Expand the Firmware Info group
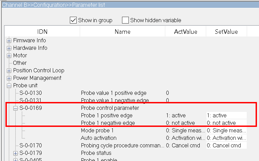Viewport: 259px width, 161px height. click(x=9, y=41)
